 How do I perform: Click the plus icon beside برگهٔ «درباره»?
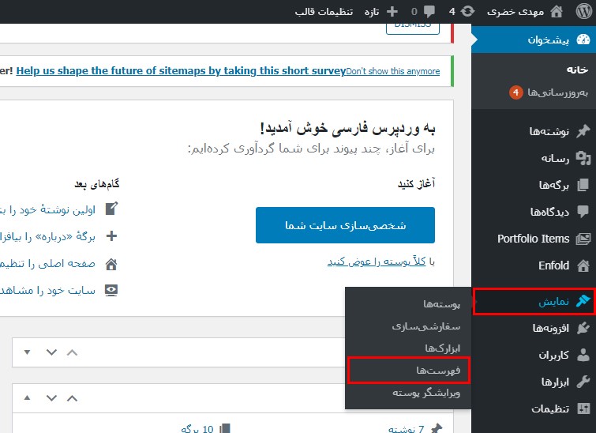click(111, 236)
